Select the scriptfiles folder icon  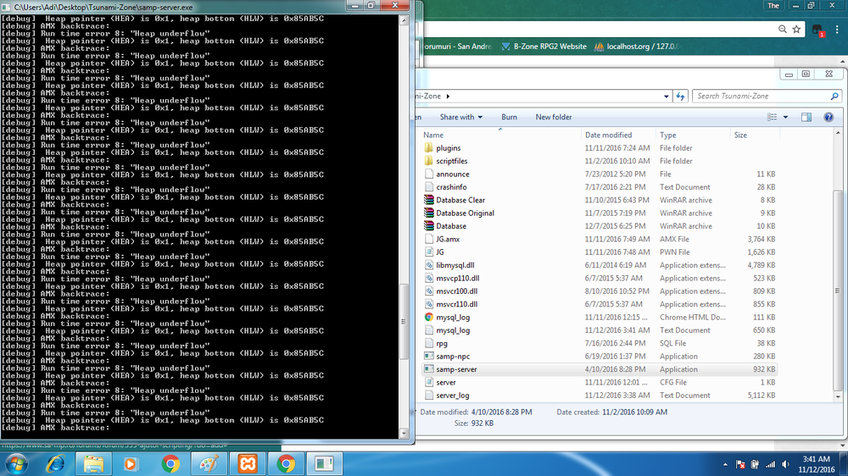tap(429, 160)
